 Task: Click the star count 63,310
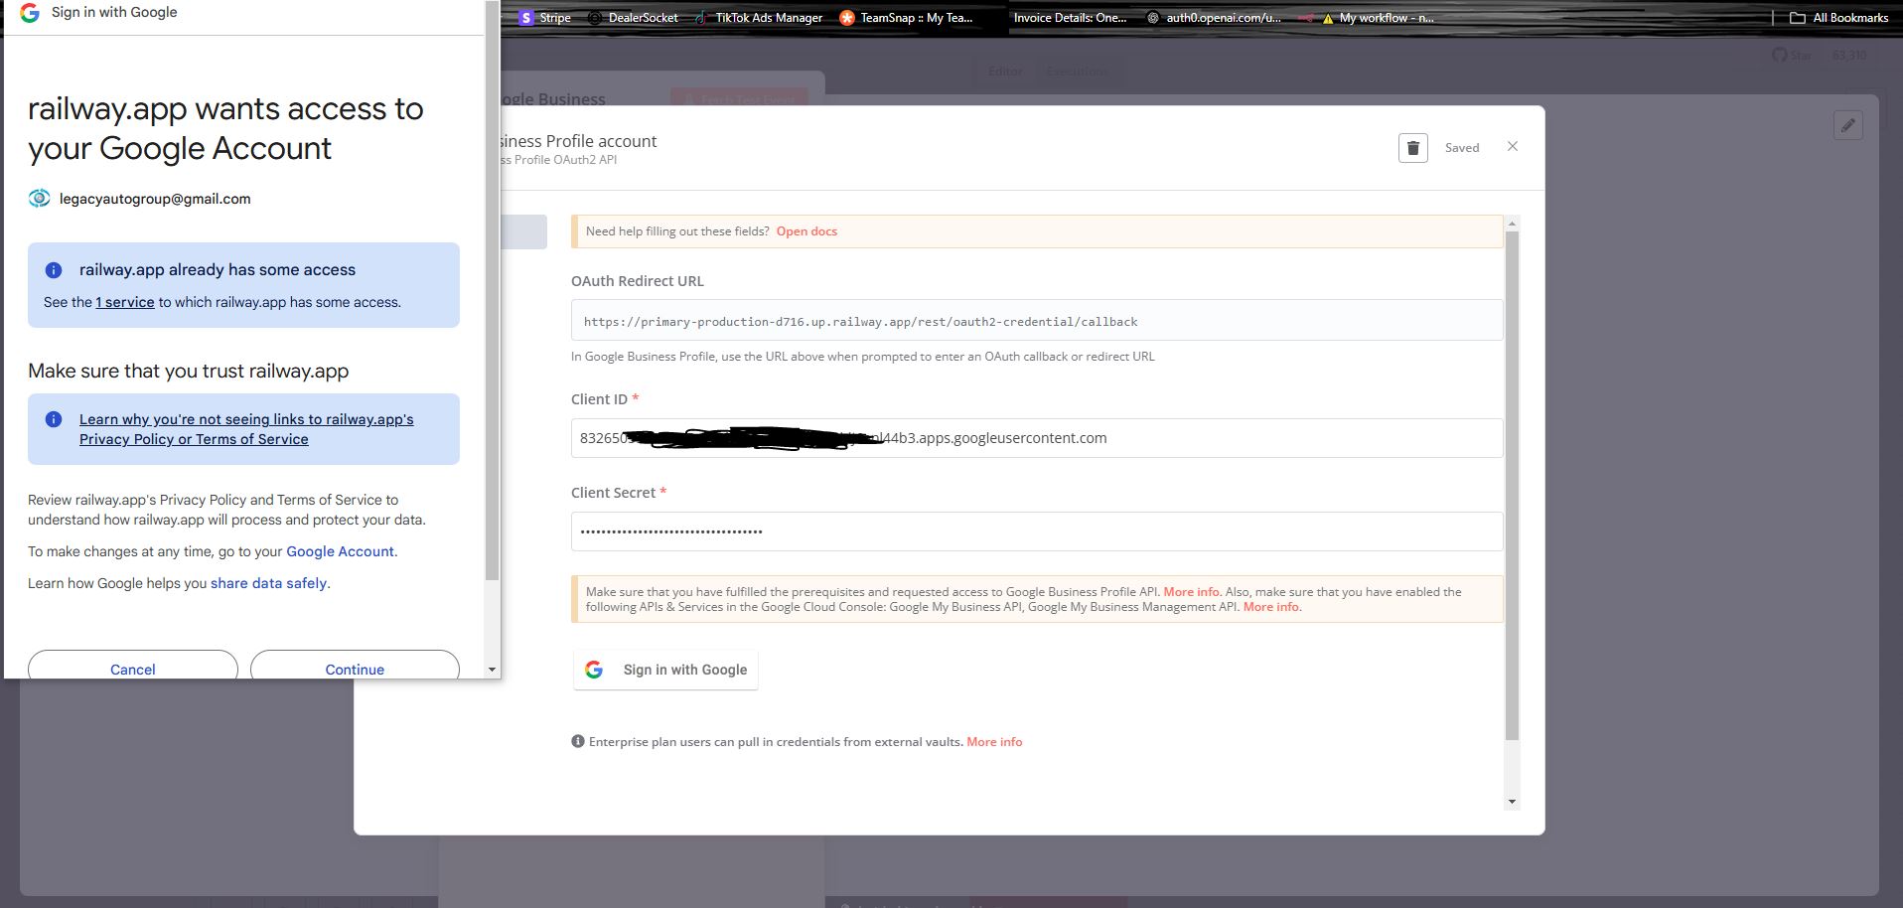point(1849,56)
